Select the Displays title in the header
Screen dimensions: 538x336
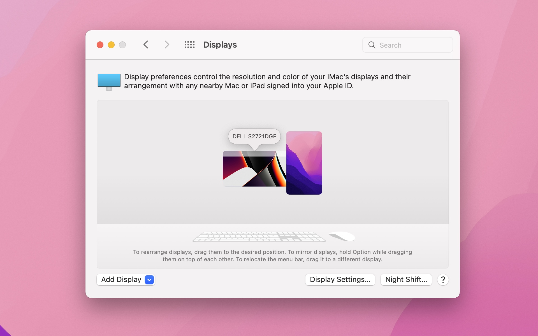click(220, 45)
